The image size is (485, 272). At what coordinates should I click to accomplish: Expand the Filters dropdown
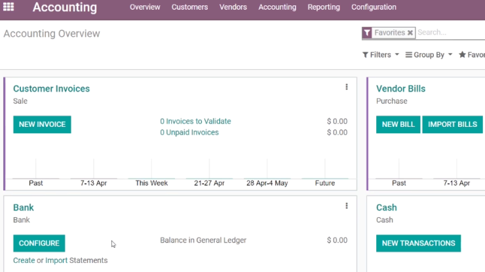tap(380, 55)
